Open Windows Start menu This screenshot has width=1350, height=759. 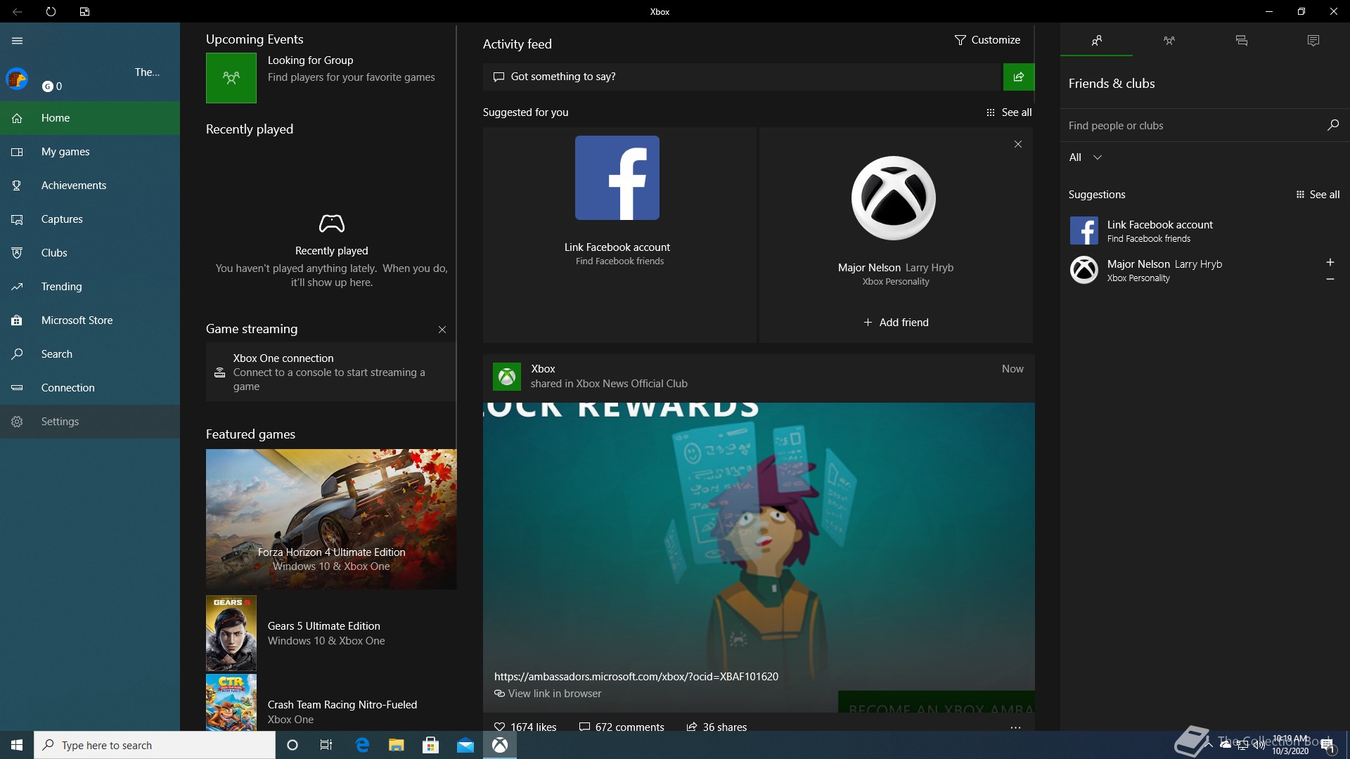(x=17, y=745)
